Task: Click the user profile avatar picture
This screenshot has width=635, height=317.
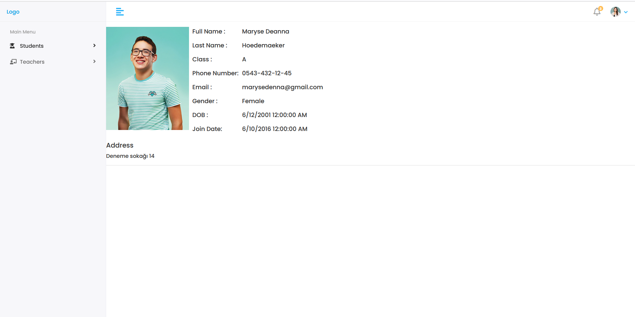Action: [615, 12]
